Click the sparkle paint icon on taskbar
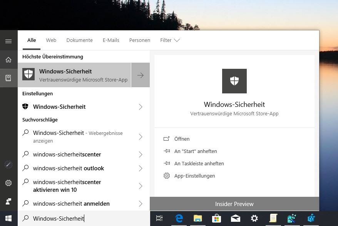 coord(292,218)
